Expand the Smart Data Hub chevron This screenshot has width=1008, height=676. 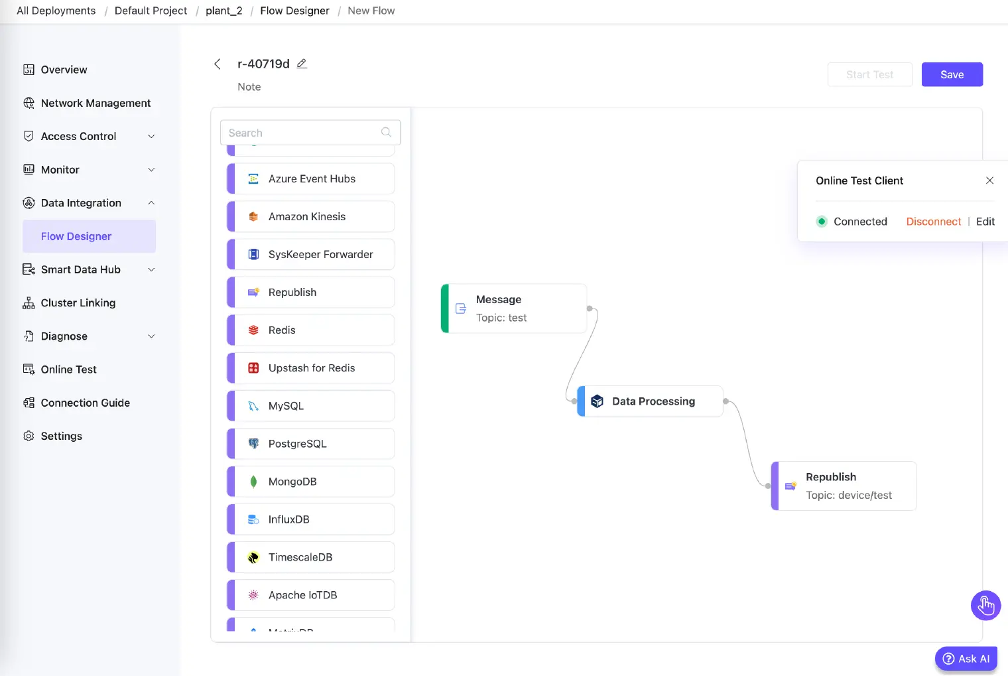[x=151, y=269]
